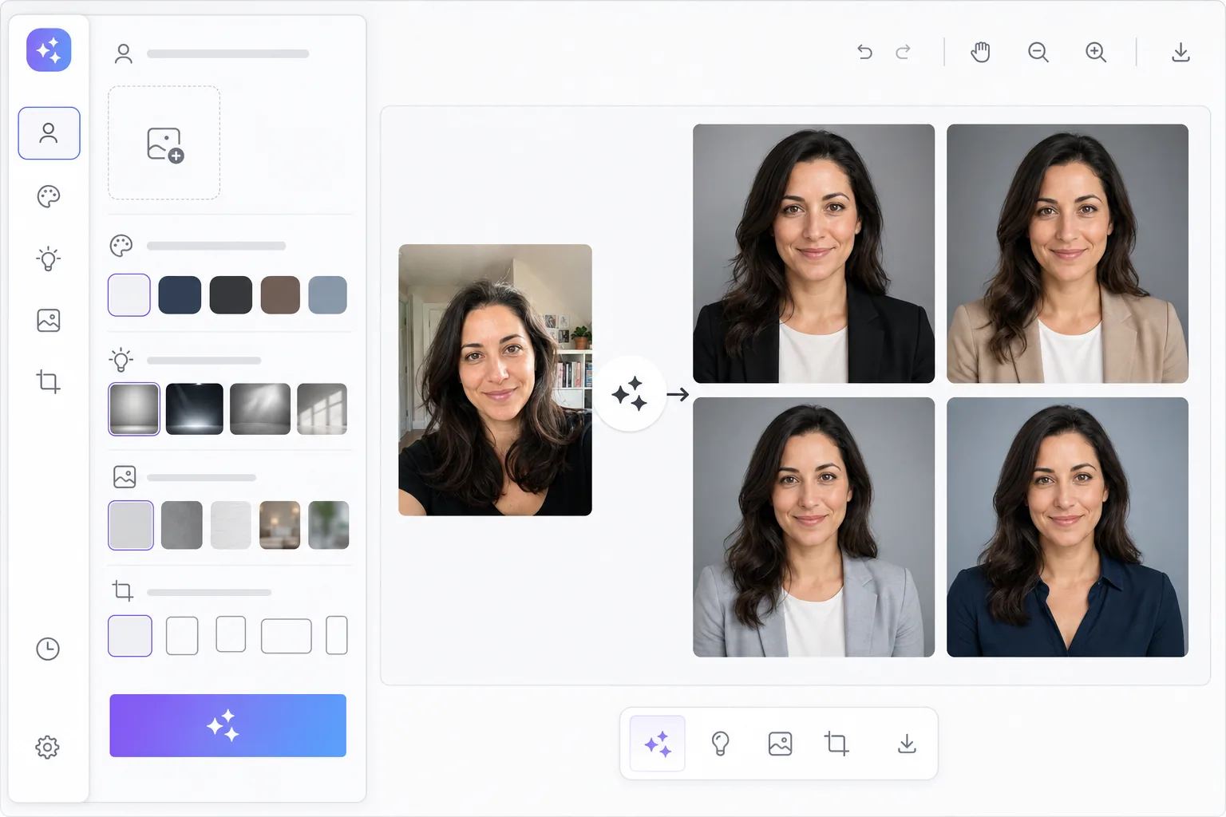This screenshot has height=817, width=1226.
Task: Click the original selfie photo
Action: coord(496,380)
